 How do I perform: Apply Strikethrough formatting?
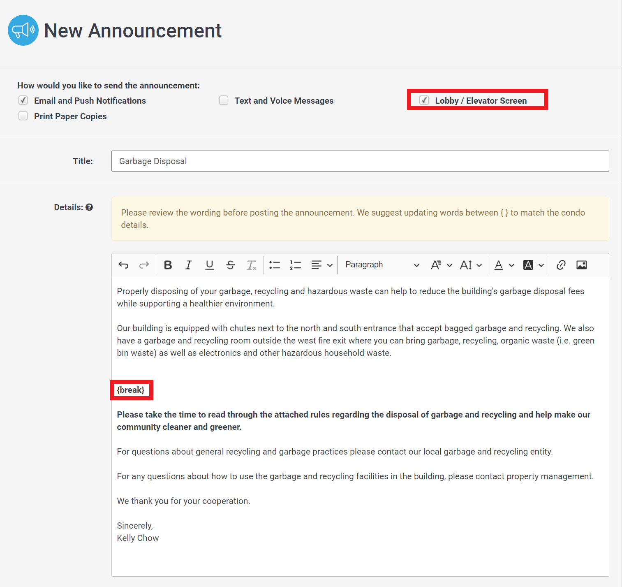tap(230, 265)
